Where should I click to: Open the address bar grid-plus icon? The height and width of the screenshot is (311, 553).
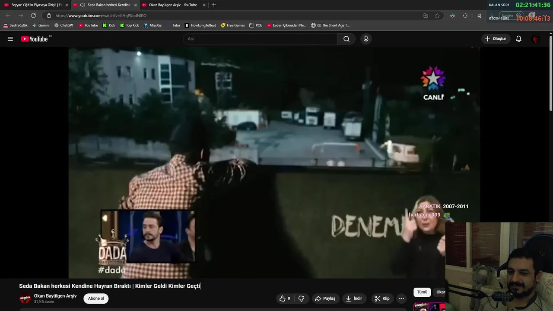[426, 16]
